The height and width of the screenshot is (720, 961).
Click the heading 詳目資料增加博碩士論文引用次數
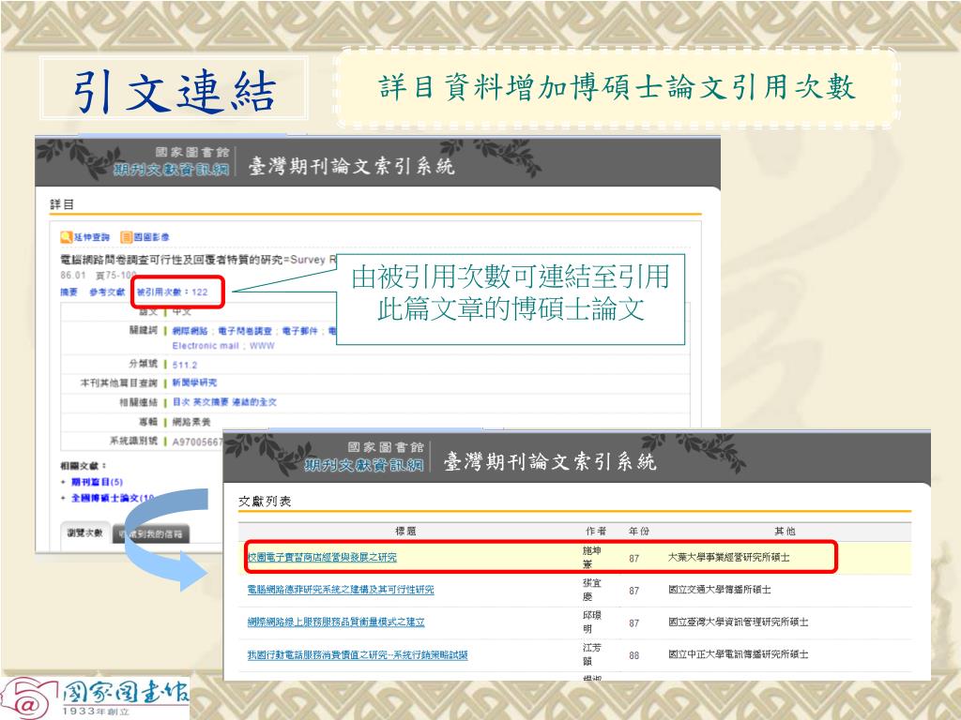click(617, 87)
